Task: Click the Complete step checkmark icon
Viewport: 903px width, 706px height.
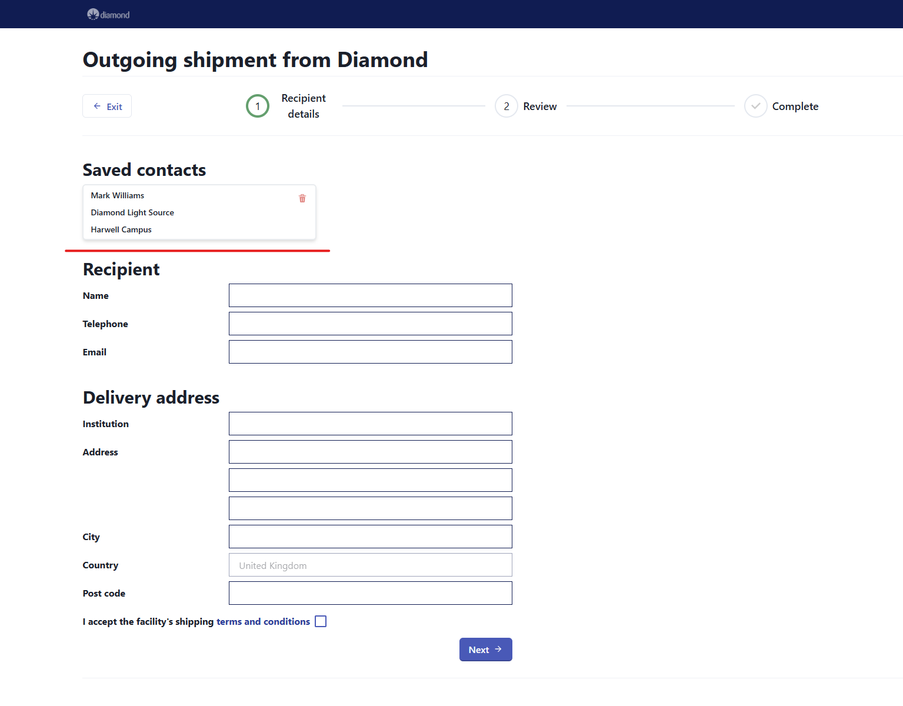Action: coord(756,106)
